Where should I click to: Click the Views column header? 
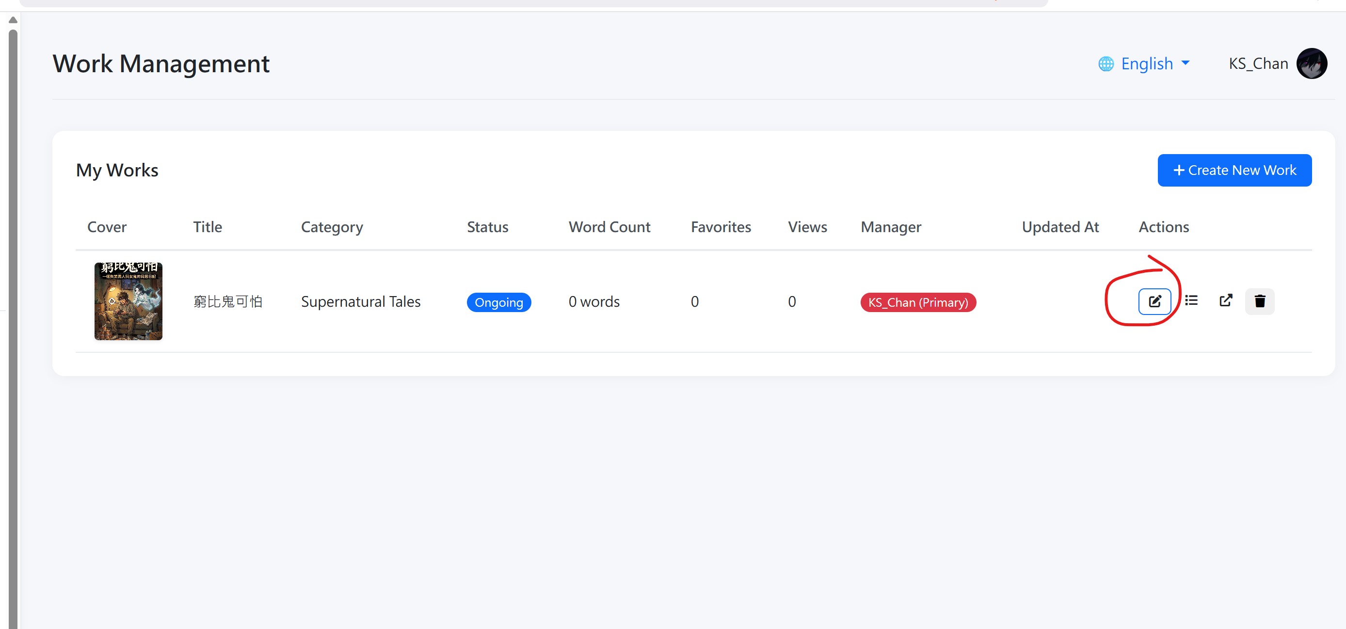point(807,227)
